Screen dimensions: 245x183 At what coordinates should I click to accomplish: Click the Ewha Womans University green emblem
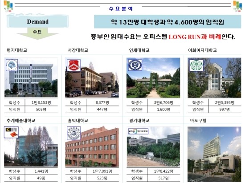[x=196, y=65]
